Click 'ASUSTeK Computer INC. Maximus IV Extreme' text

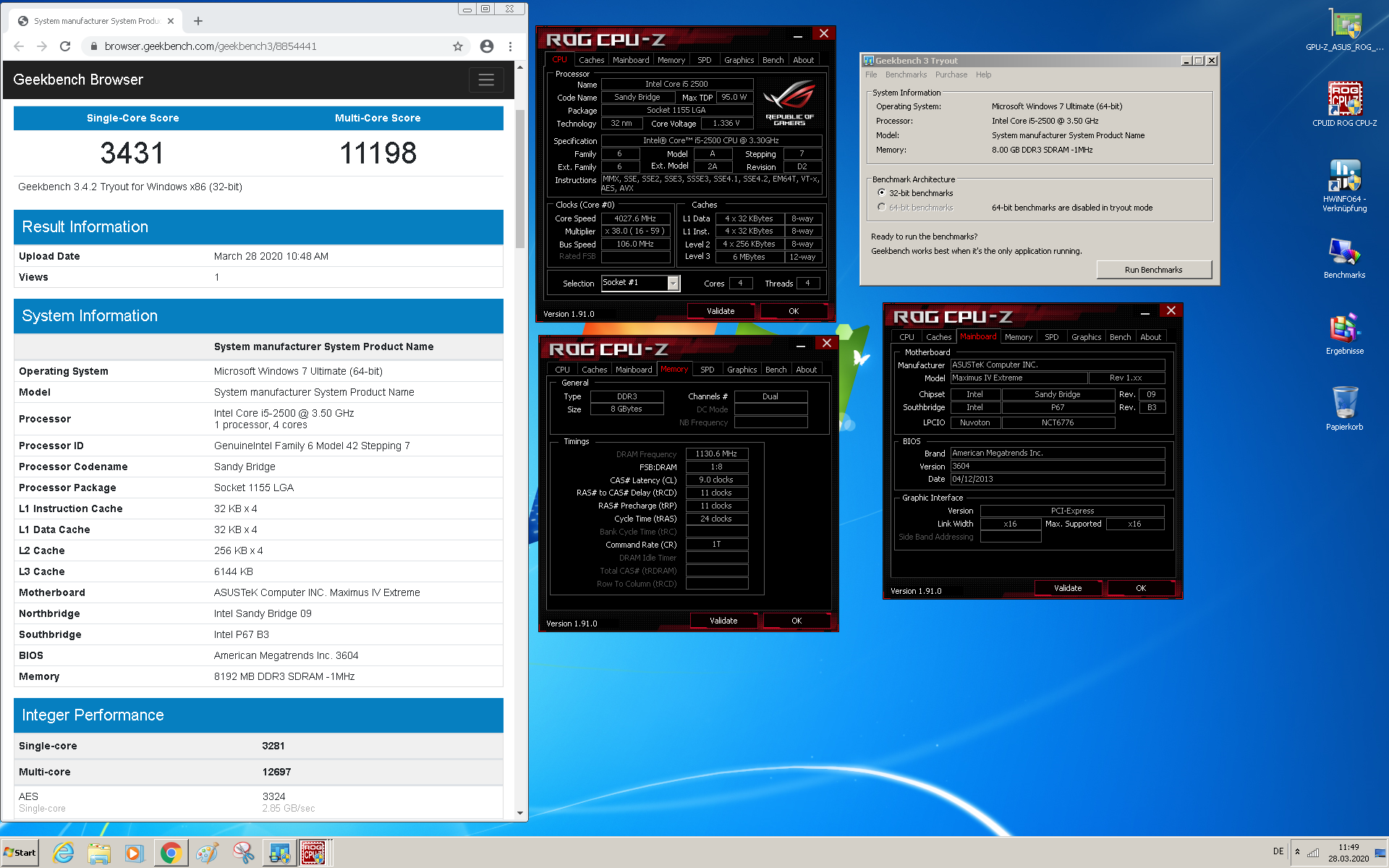click(317, 592)
